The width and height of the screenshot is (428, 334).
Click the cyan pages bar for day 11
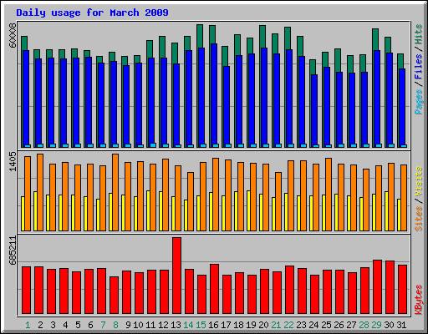[x=153, y=145]
